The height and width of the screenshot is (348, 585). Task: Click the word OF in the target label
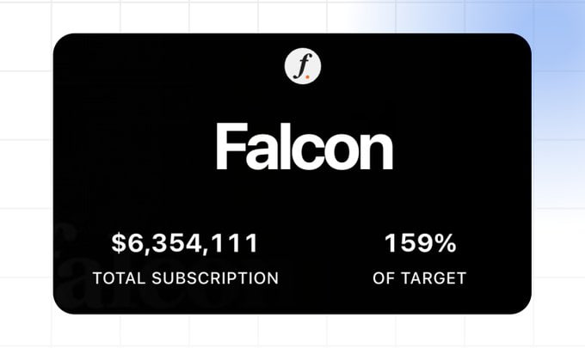384,278
